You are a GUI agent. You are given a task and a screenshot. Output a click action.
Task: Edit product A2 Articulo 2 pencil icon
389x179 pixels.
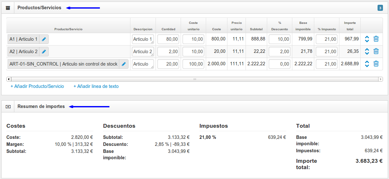click(44, 52)
